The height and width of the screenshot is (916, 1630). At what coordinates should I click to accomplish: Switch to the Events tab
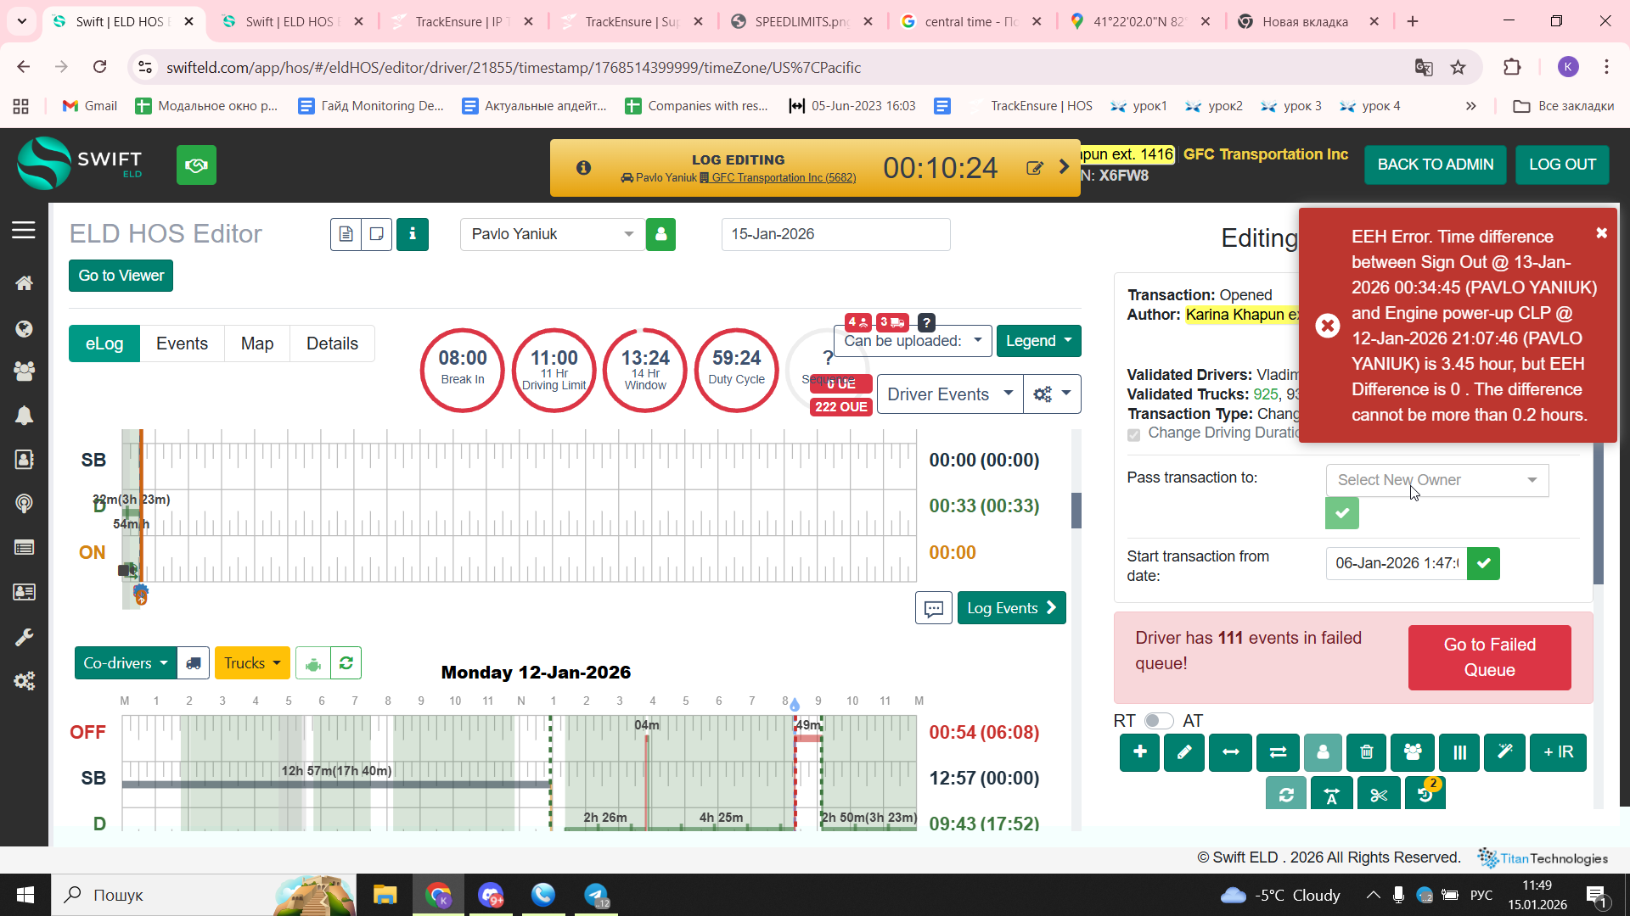[x=182, y=343]
